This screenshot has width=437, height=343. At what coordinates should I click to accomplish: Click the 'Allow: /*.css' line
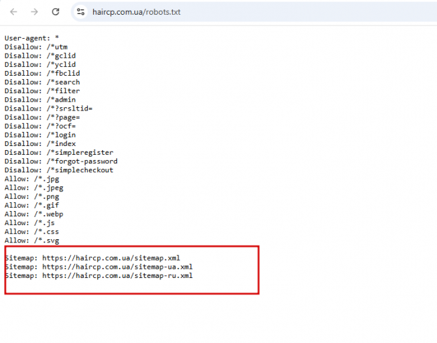31,232
